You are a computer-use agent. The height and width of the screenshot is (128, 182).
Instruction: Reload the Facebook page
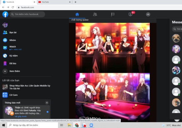tap(13, 7)
